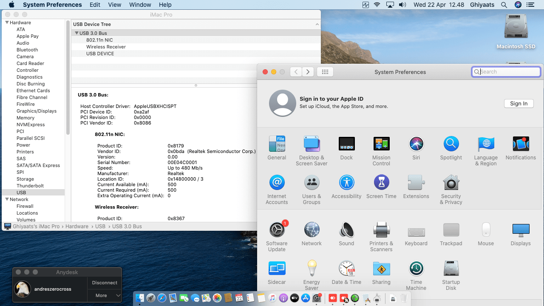Collapse the Network section in sidebar

click(x=7, y=199)
